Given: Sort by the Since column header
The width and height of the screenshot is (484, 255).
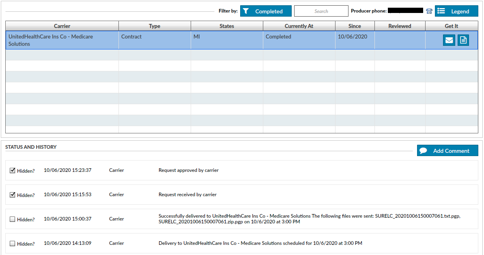Looking at the screenshot, I should click(x=355, y=26).
